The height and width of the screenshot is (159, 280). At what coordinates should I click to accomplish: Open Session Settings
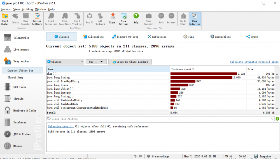coord(37,19)
